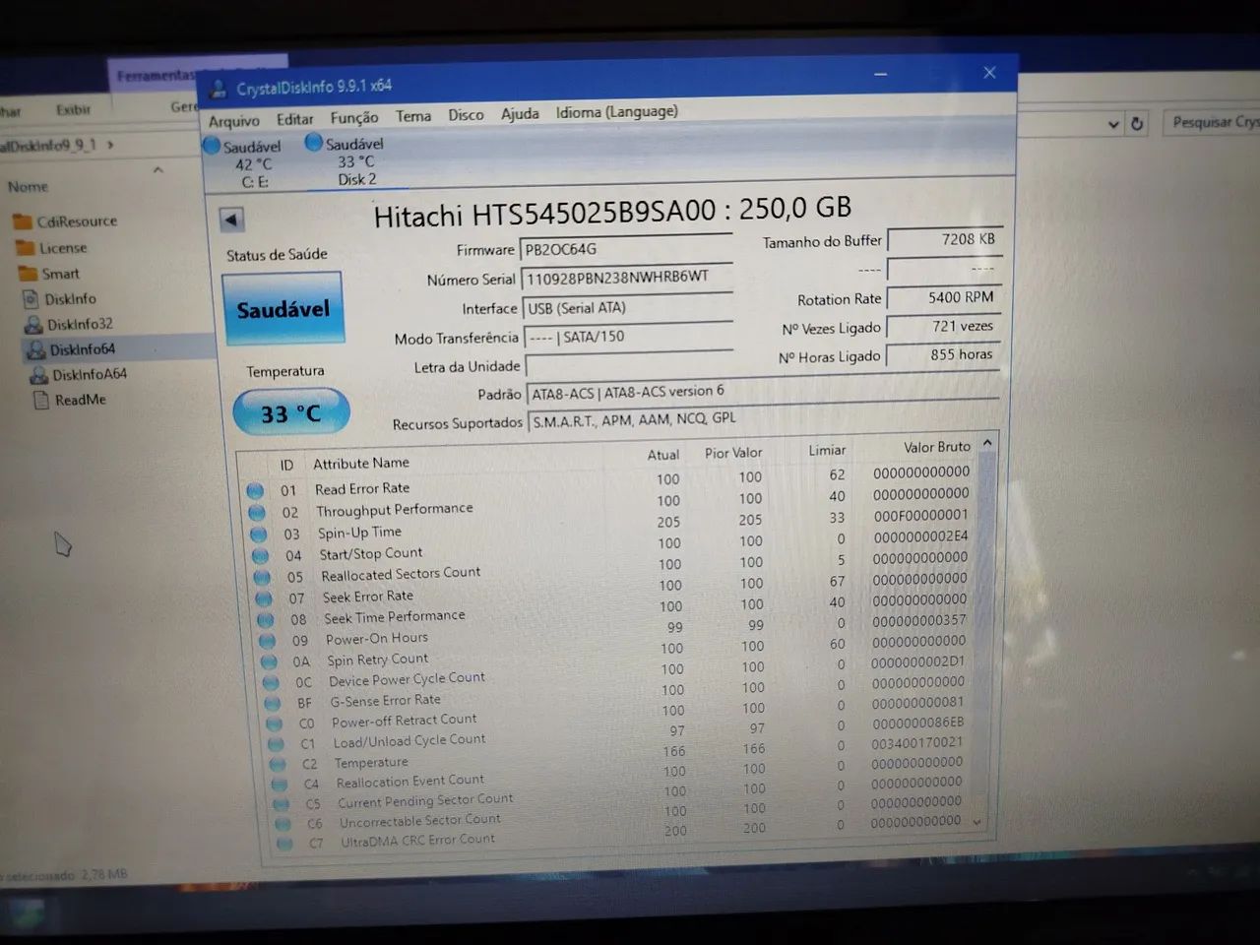Click status icon for UltraDMA CRC Error Count
This screenshot has height=945, width=1260.
pyautogui.click(x=285, y=844)
